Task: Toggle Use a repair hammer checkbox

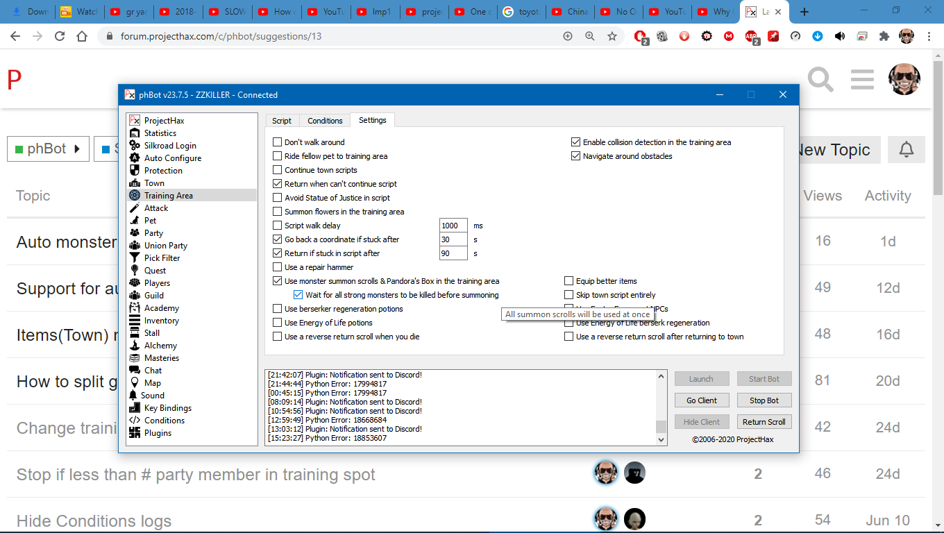Action: tap(278, 267)
